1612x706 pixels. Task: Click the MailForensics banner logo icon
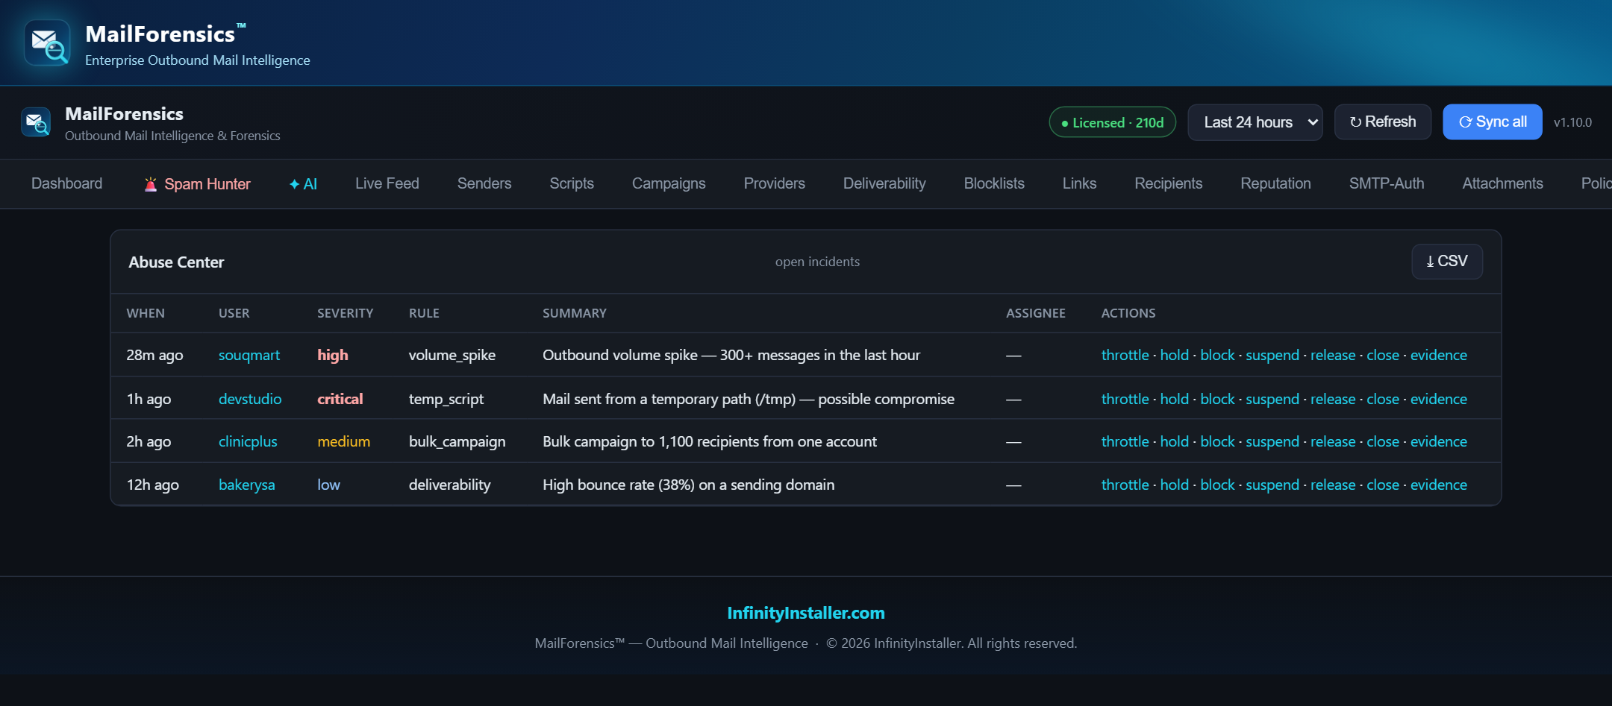(47, 42)
